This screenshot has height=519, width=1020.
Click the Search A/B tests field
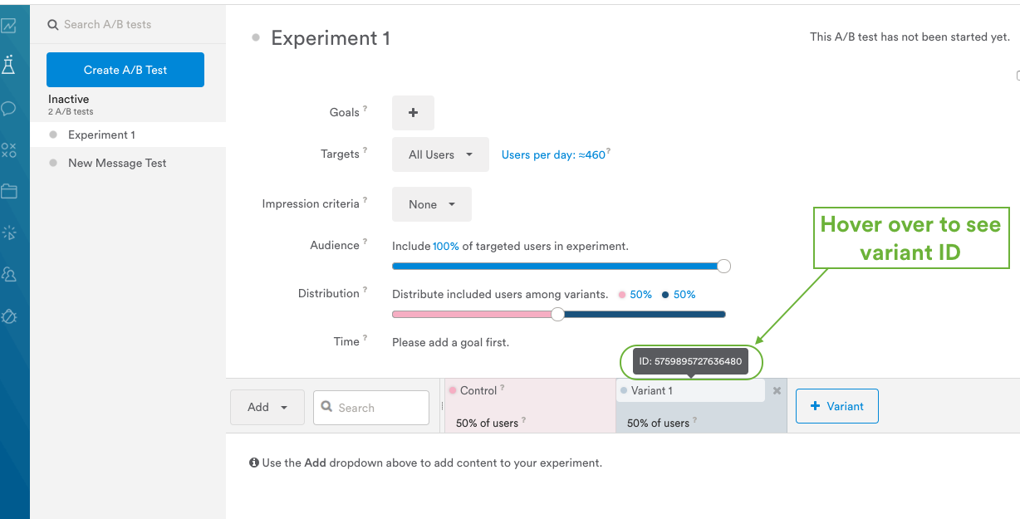pyautogui.click(x=125, y=25)
